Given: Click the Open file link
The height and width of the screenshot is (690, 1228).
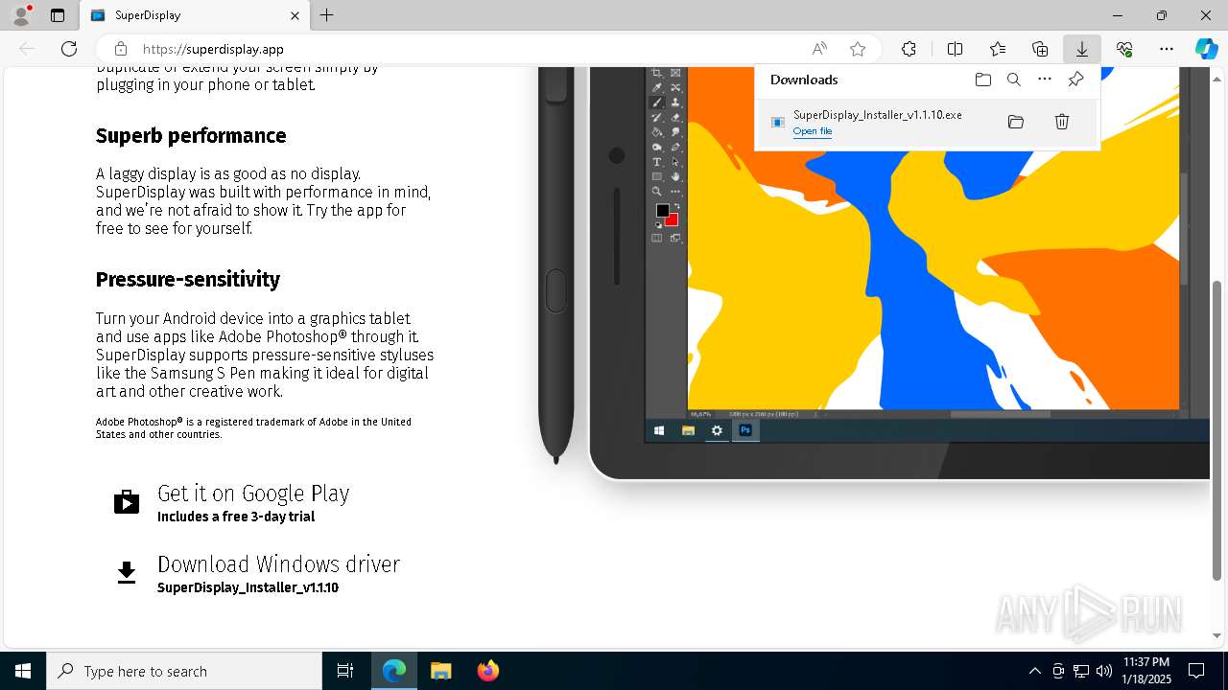Looking at the screenshot, I should pos(813,131).
